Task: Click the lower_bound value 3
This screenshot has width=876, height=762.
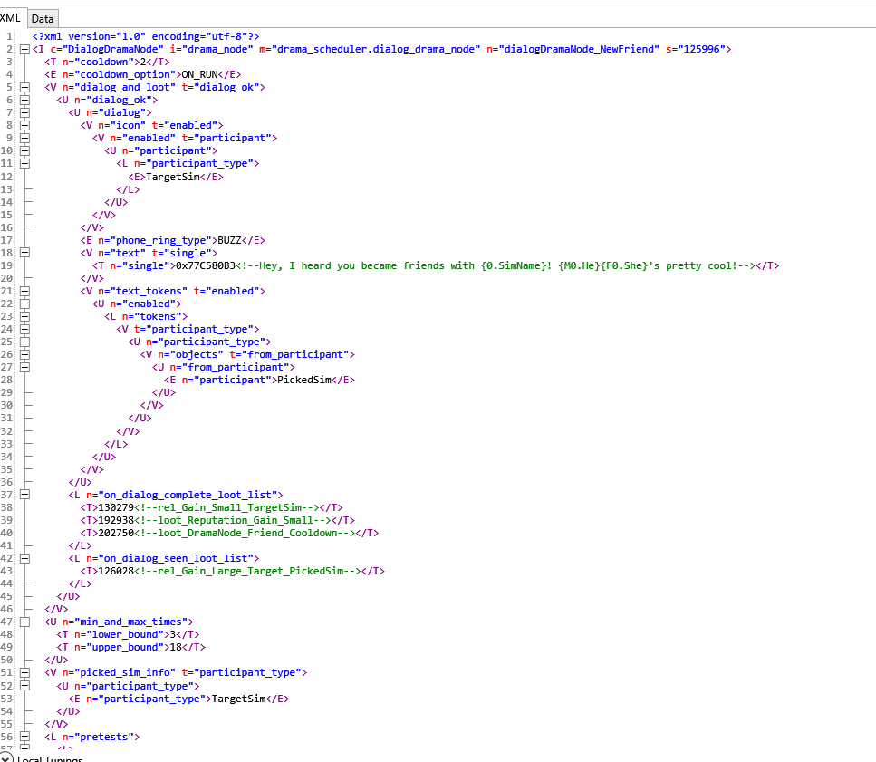Action: click(173, 634)
